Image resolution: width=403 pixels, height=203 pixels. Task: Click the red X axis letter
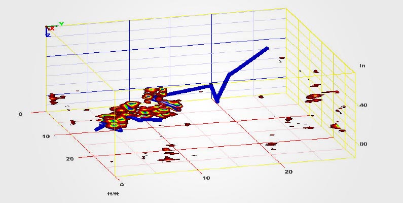52,28
